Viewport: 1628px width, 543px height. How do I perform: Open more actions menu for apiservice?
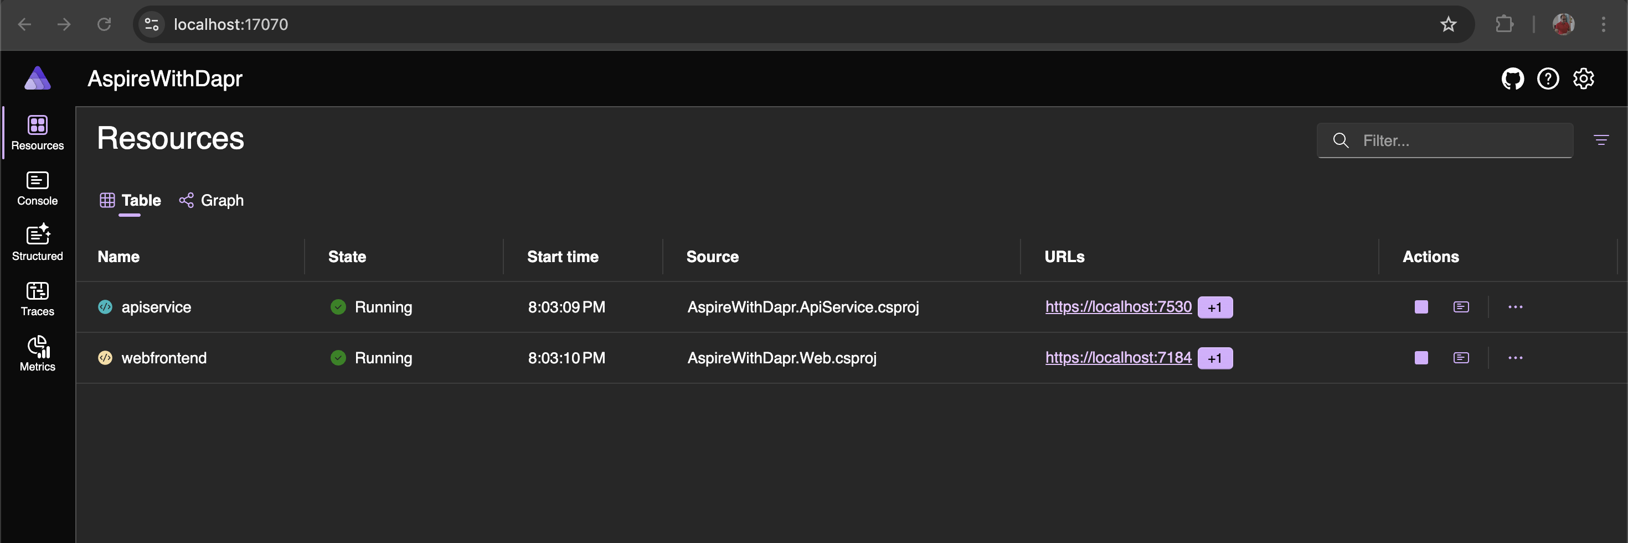(x=1516, y=307)
